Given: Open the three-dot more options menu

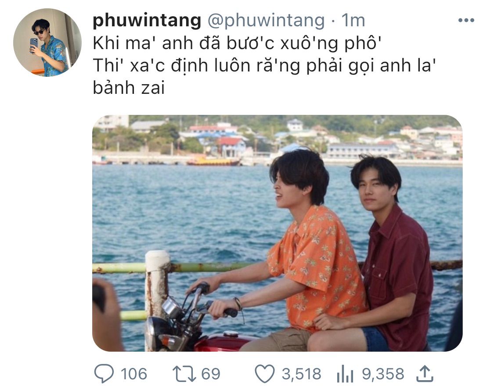Looking at the screenshot, I should pyautogui.click(x=466, y=21).
